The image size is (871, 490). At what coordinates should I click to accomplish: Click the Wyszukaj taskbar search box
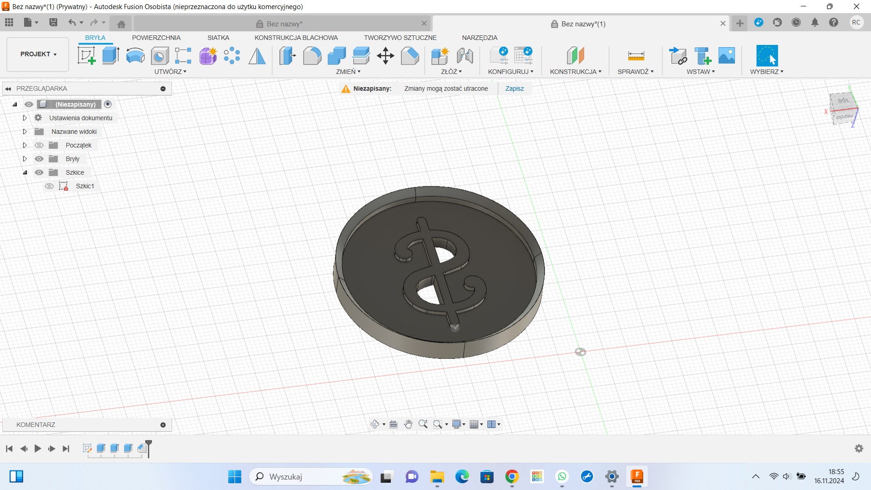311,477
